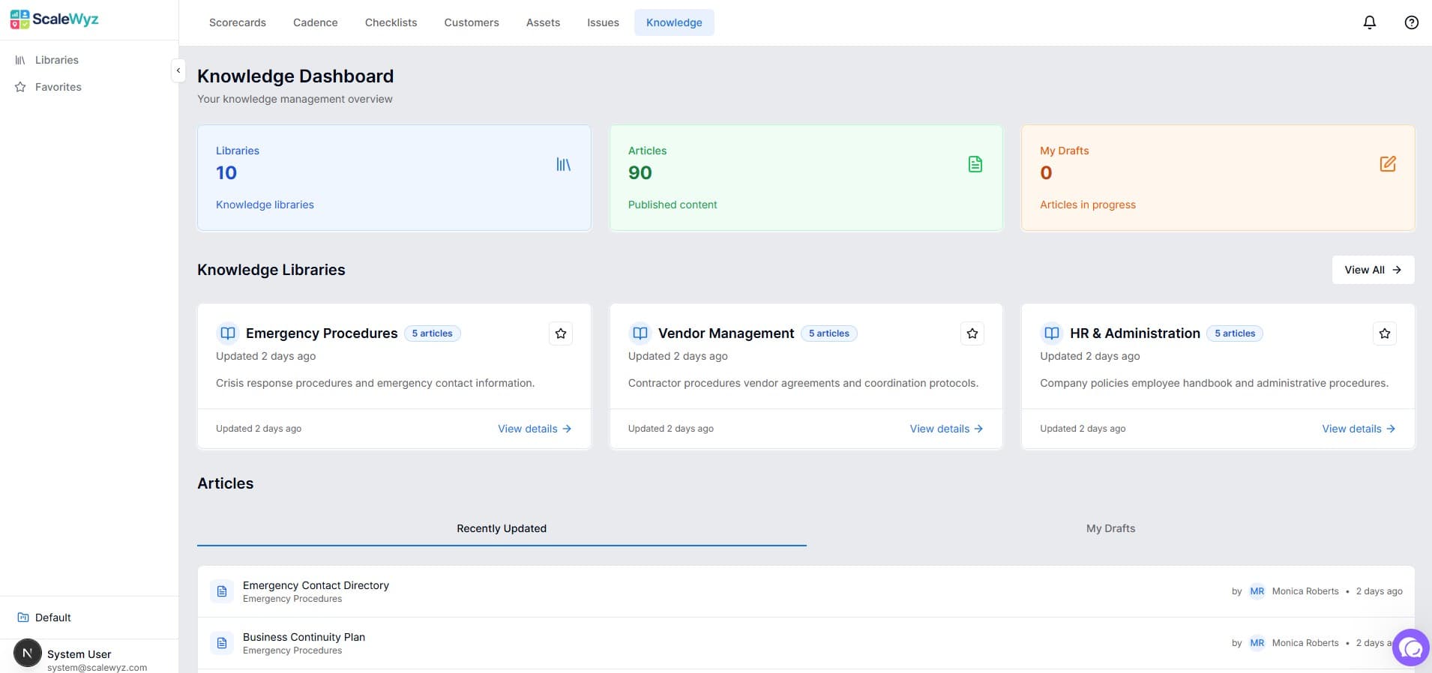View details of HR & Administration
This screenshot has width=1432, height=673.
(x=1359, y=429)
